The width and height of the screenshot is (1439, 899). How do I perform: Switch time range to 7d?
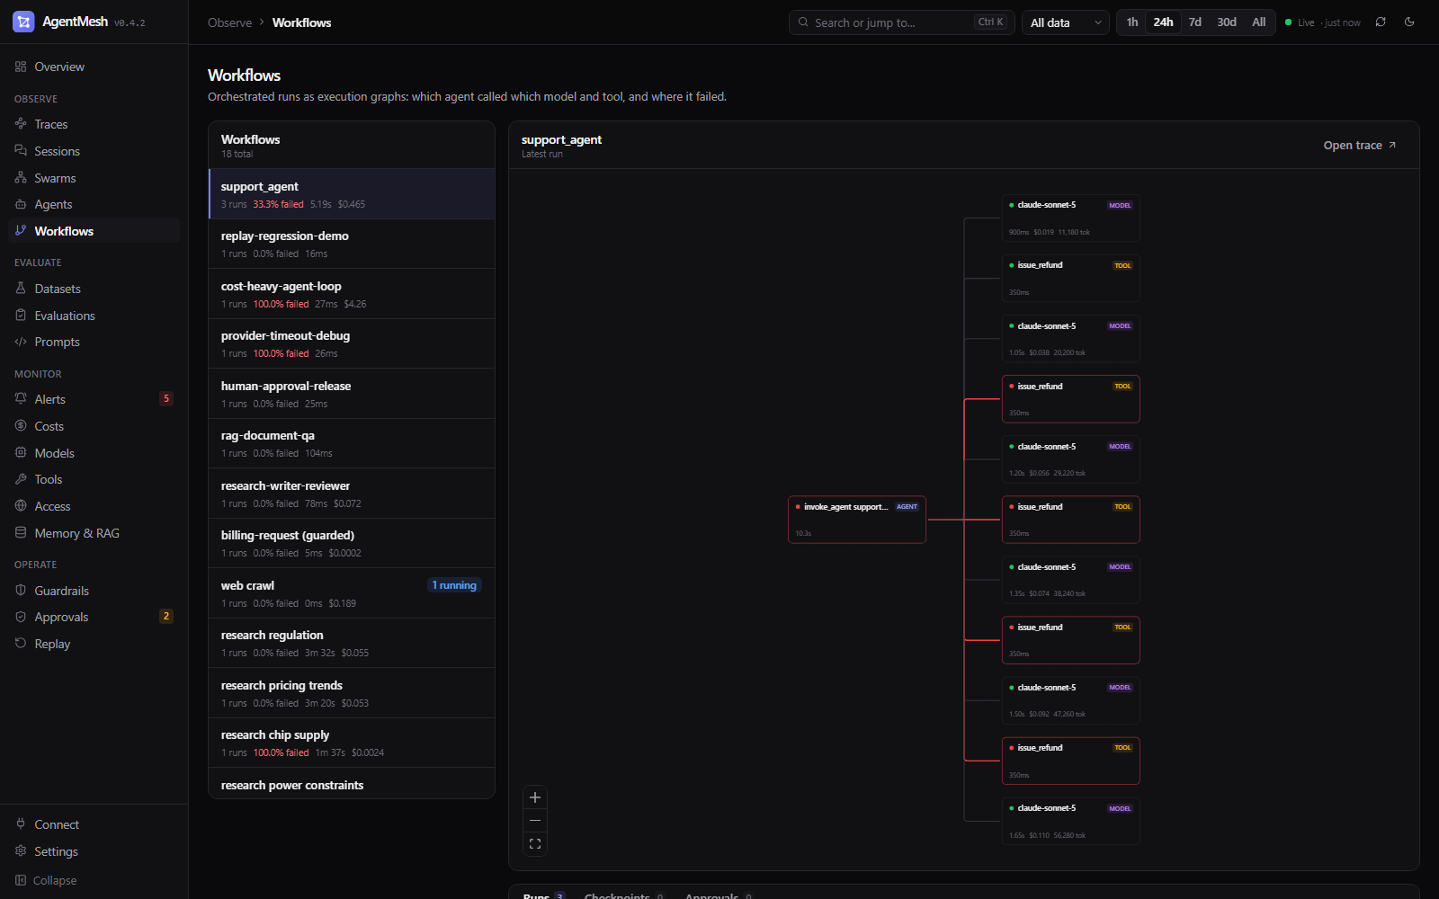(x=1195, y=22)
